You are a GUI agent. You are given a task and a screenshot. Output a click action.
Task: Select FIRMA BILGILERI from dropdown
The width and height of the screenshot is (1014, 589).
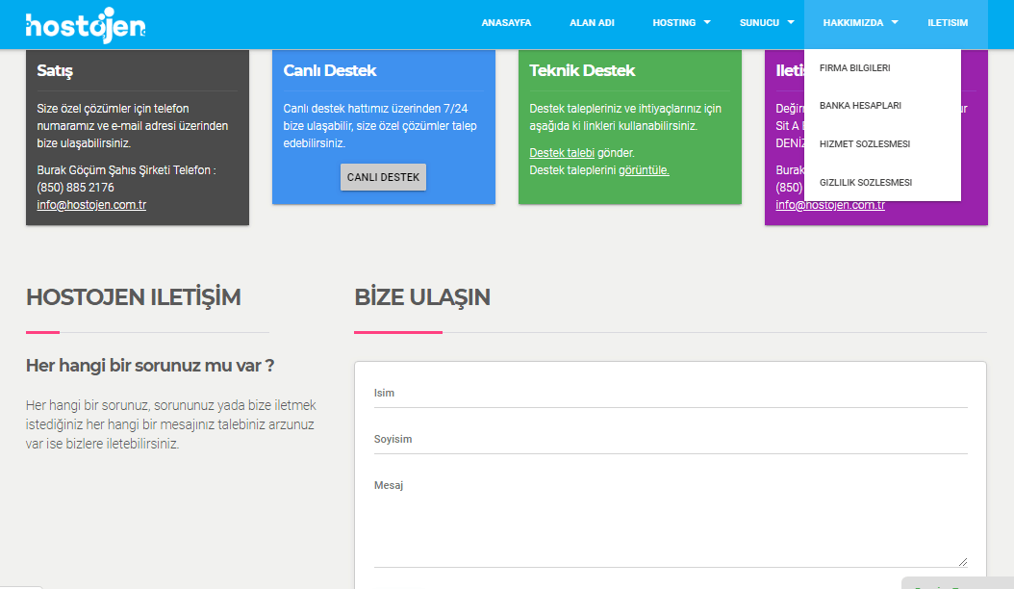point(855,68)
